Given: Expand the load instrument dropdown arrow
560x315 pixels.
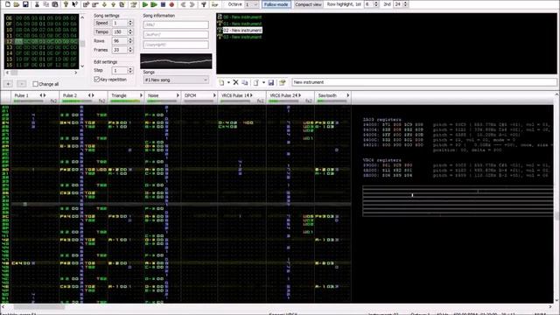Looking at the screenshot, I should click(x=263, y=82).
